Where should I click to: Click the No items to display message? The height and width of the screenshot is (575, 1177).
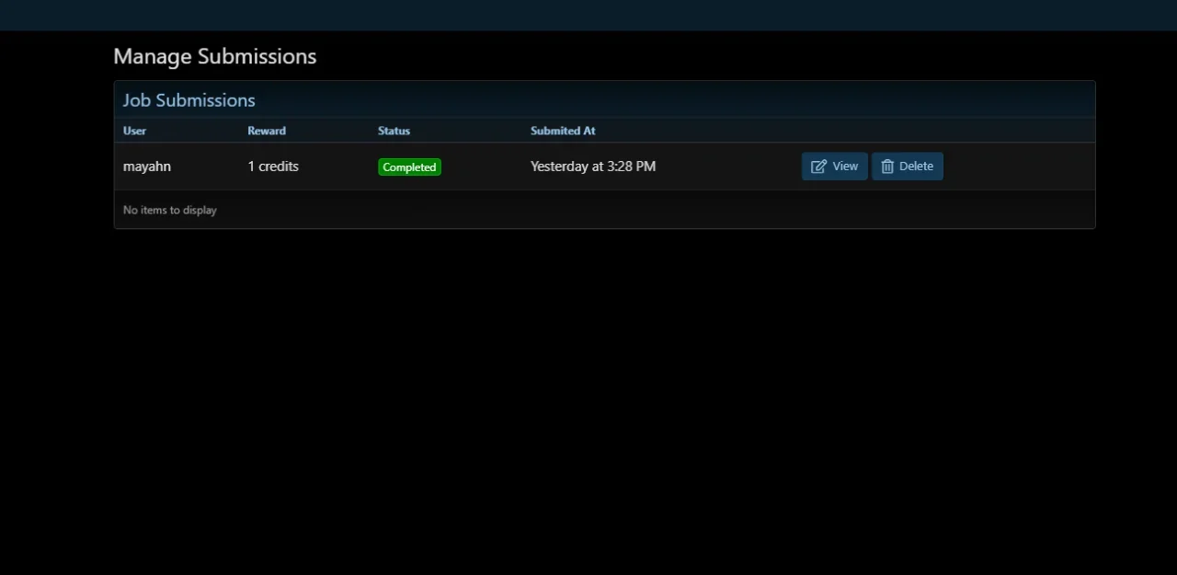[x=170, y=210]
